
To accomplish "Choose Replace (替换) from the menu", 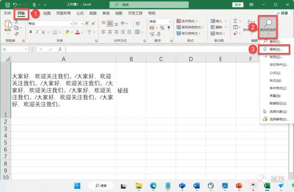I will tap(275, 49).
